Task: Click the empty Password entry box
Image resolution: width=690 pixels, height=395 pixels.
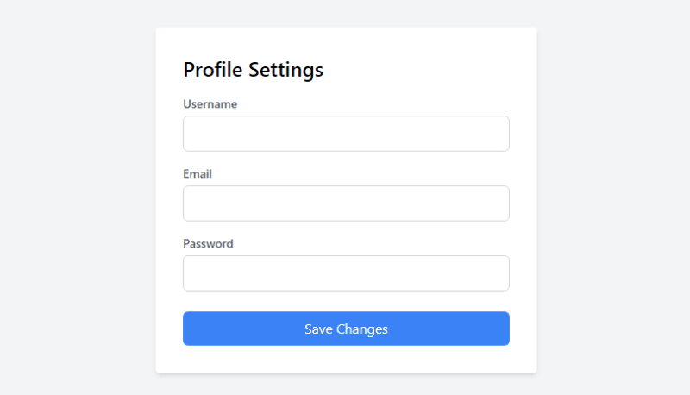Action: 346,273
